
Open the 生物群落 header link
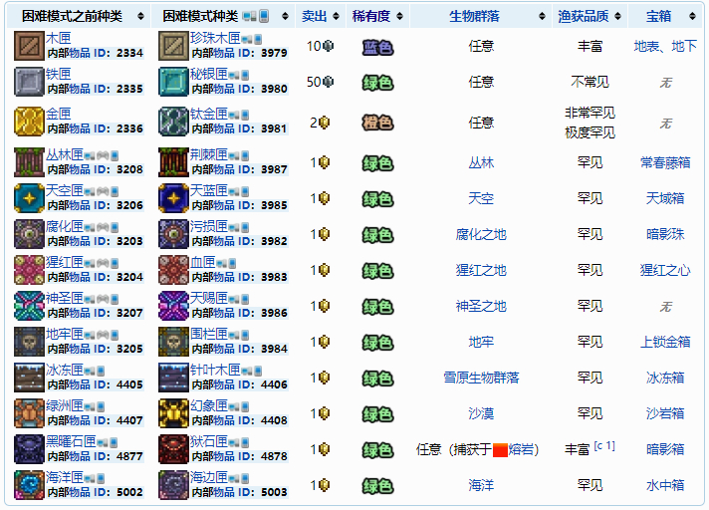(474, 17)
